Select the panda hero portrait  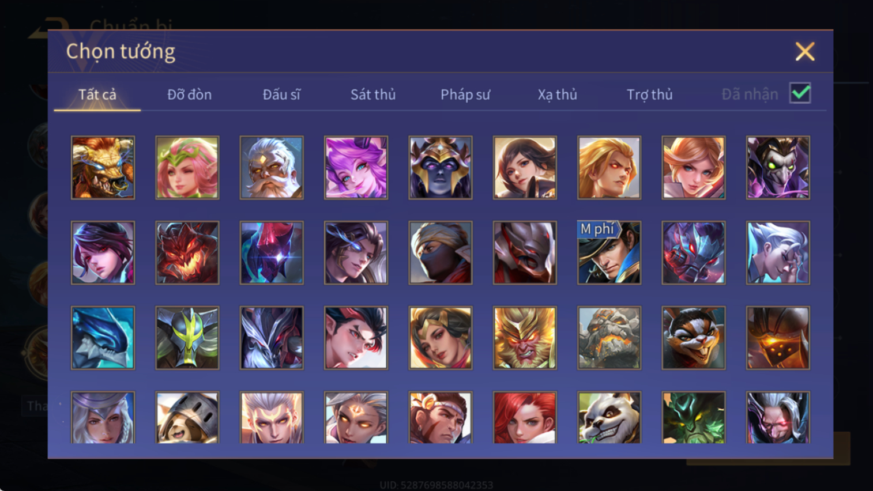click(609, 418)
